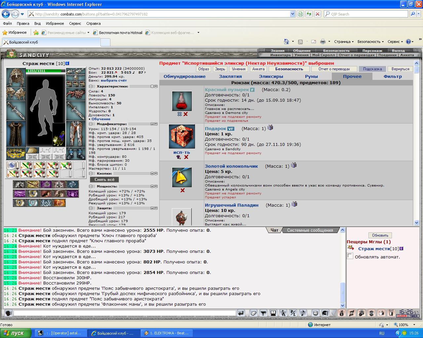Click the Снять всё button

[x=104, y=180]
